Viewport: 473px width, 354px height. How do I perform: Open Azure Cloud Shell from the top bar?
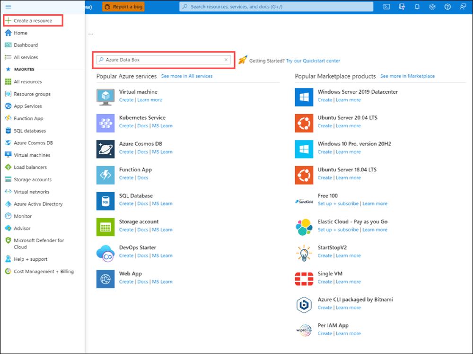tap(386, 6)
